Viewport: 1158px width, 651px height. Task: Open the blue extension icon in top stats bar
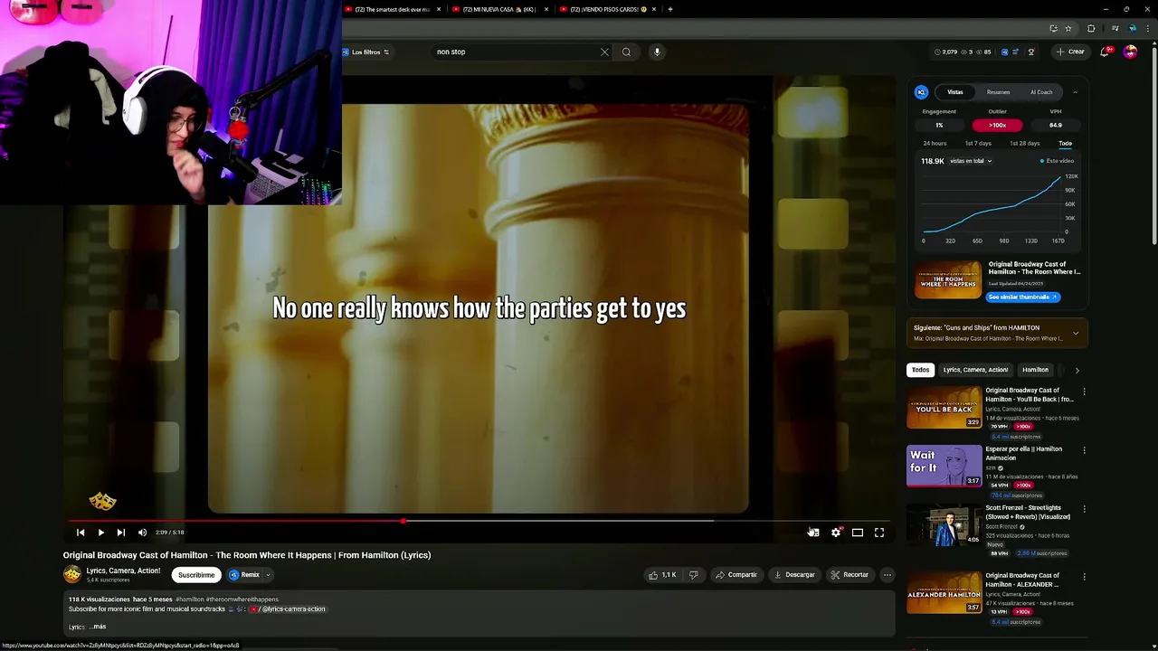coord(1002,52)
